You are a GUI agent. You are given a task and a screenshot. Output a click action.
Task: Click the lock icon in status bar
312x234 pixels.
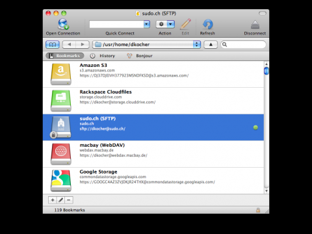pos(258,210)
